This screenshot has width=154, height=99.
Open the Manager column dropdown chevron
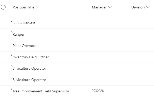click(x=110, y=7)
